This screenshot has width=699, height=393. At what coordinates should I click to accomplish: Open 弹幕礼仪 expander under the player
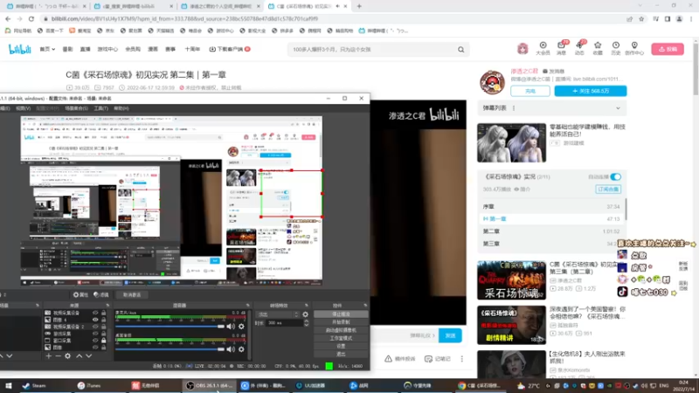422,335
